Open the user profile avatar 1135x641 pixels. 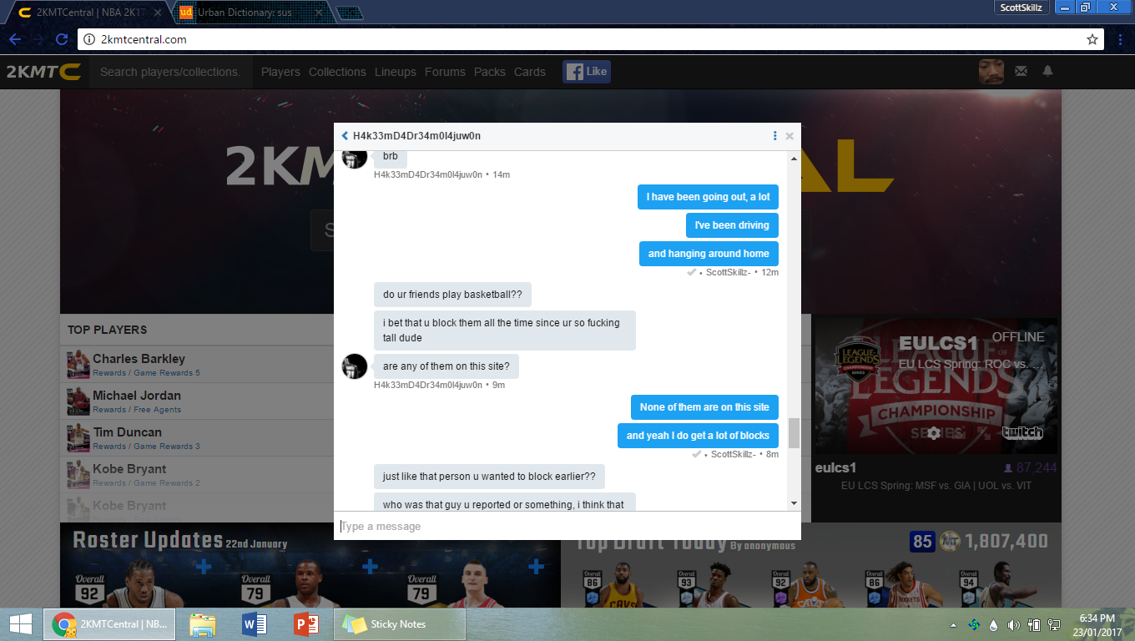[x=991, y=72]
